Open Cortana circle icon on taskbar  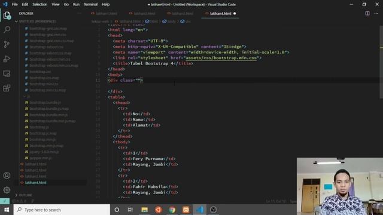pos(117,210)
